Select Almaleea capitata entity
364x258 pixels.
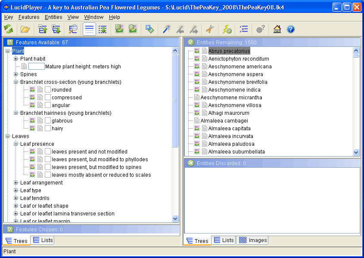point(229,129)
